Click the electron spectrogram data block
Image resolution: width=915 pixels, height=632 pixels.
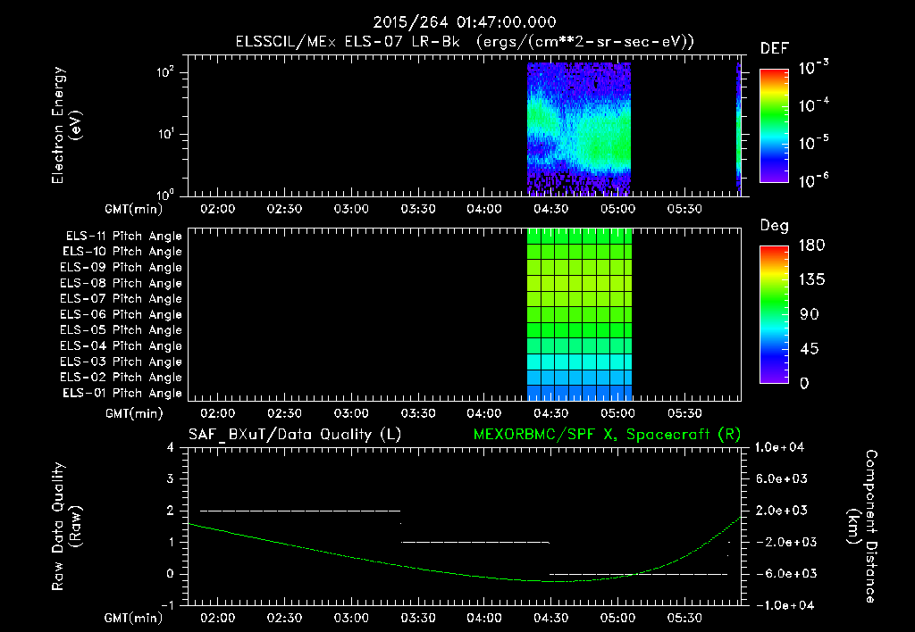(x=579, y=129)
